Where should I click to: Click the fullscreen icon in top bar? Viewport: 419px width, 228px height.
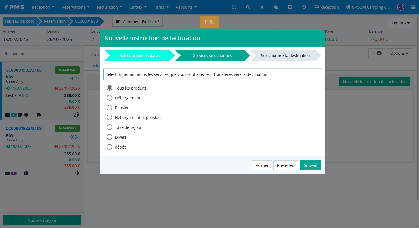click(234, 7)
